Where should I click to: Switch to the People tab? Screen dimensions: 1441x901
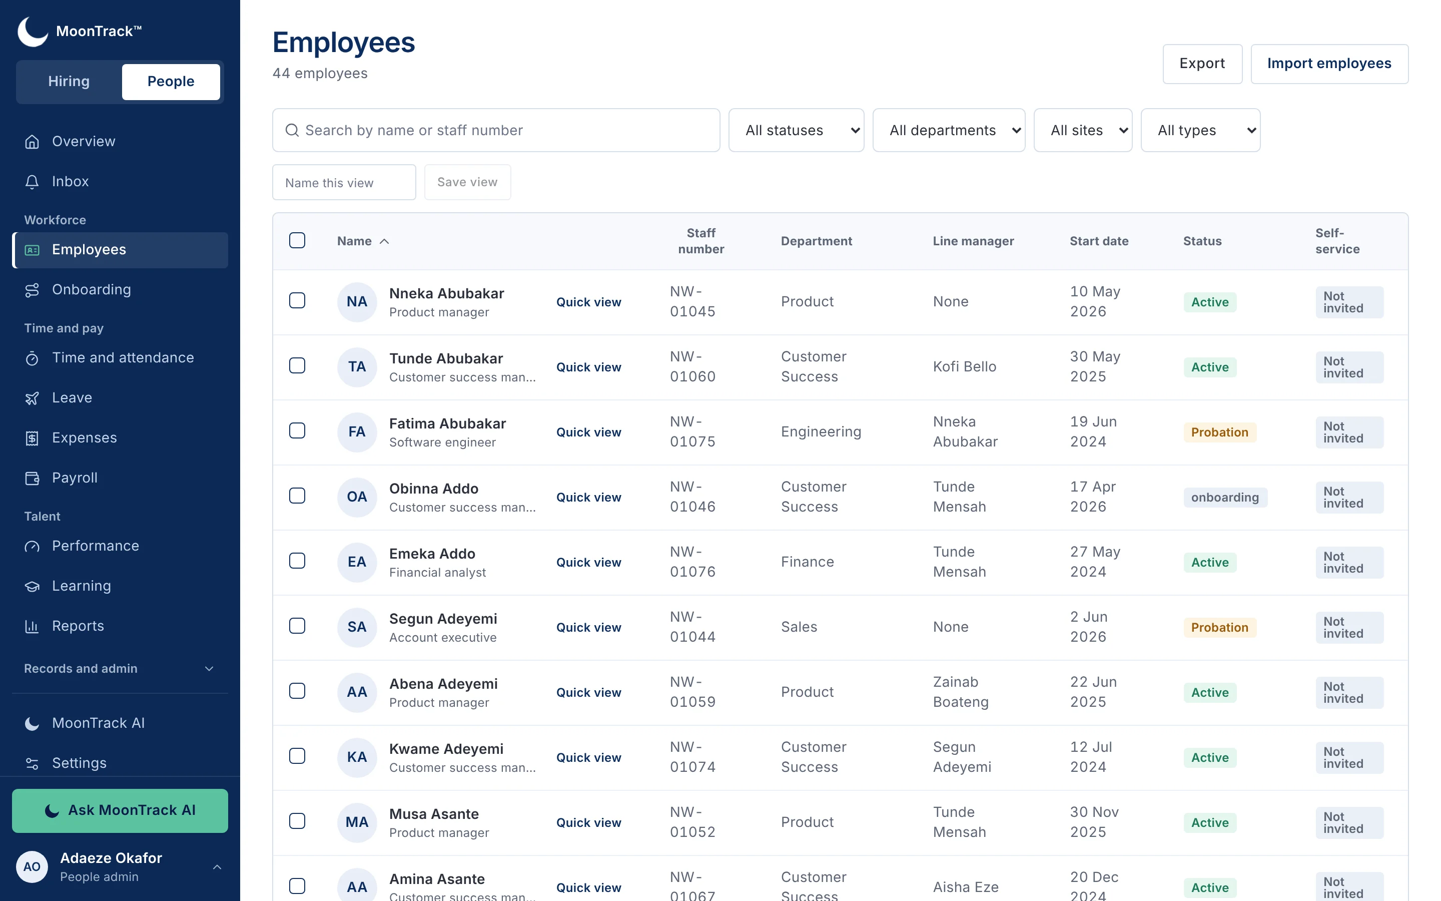point(171,82)
